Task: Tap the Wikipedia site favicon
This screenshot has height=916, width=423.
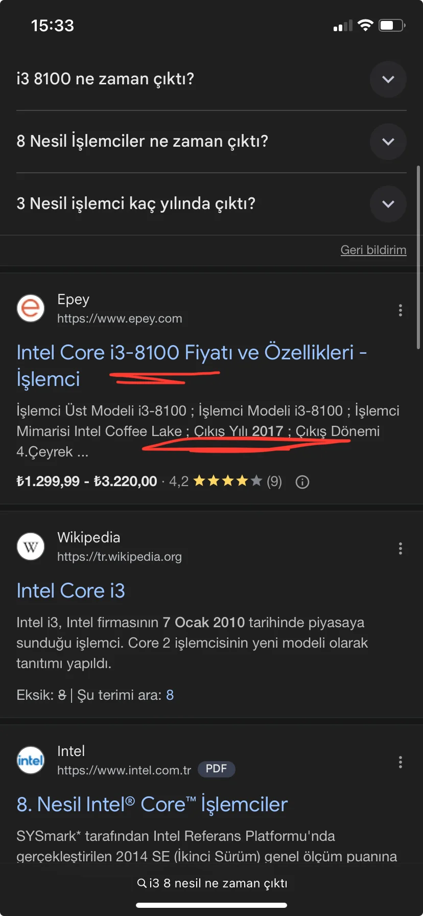Action: pos(31,546)
